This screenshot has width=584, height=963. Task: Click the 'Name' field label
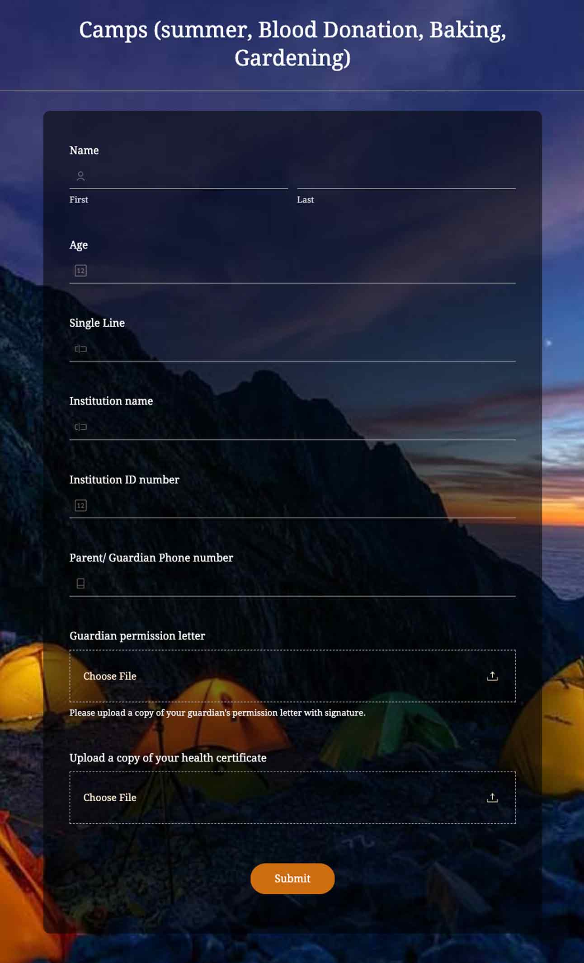84,150
